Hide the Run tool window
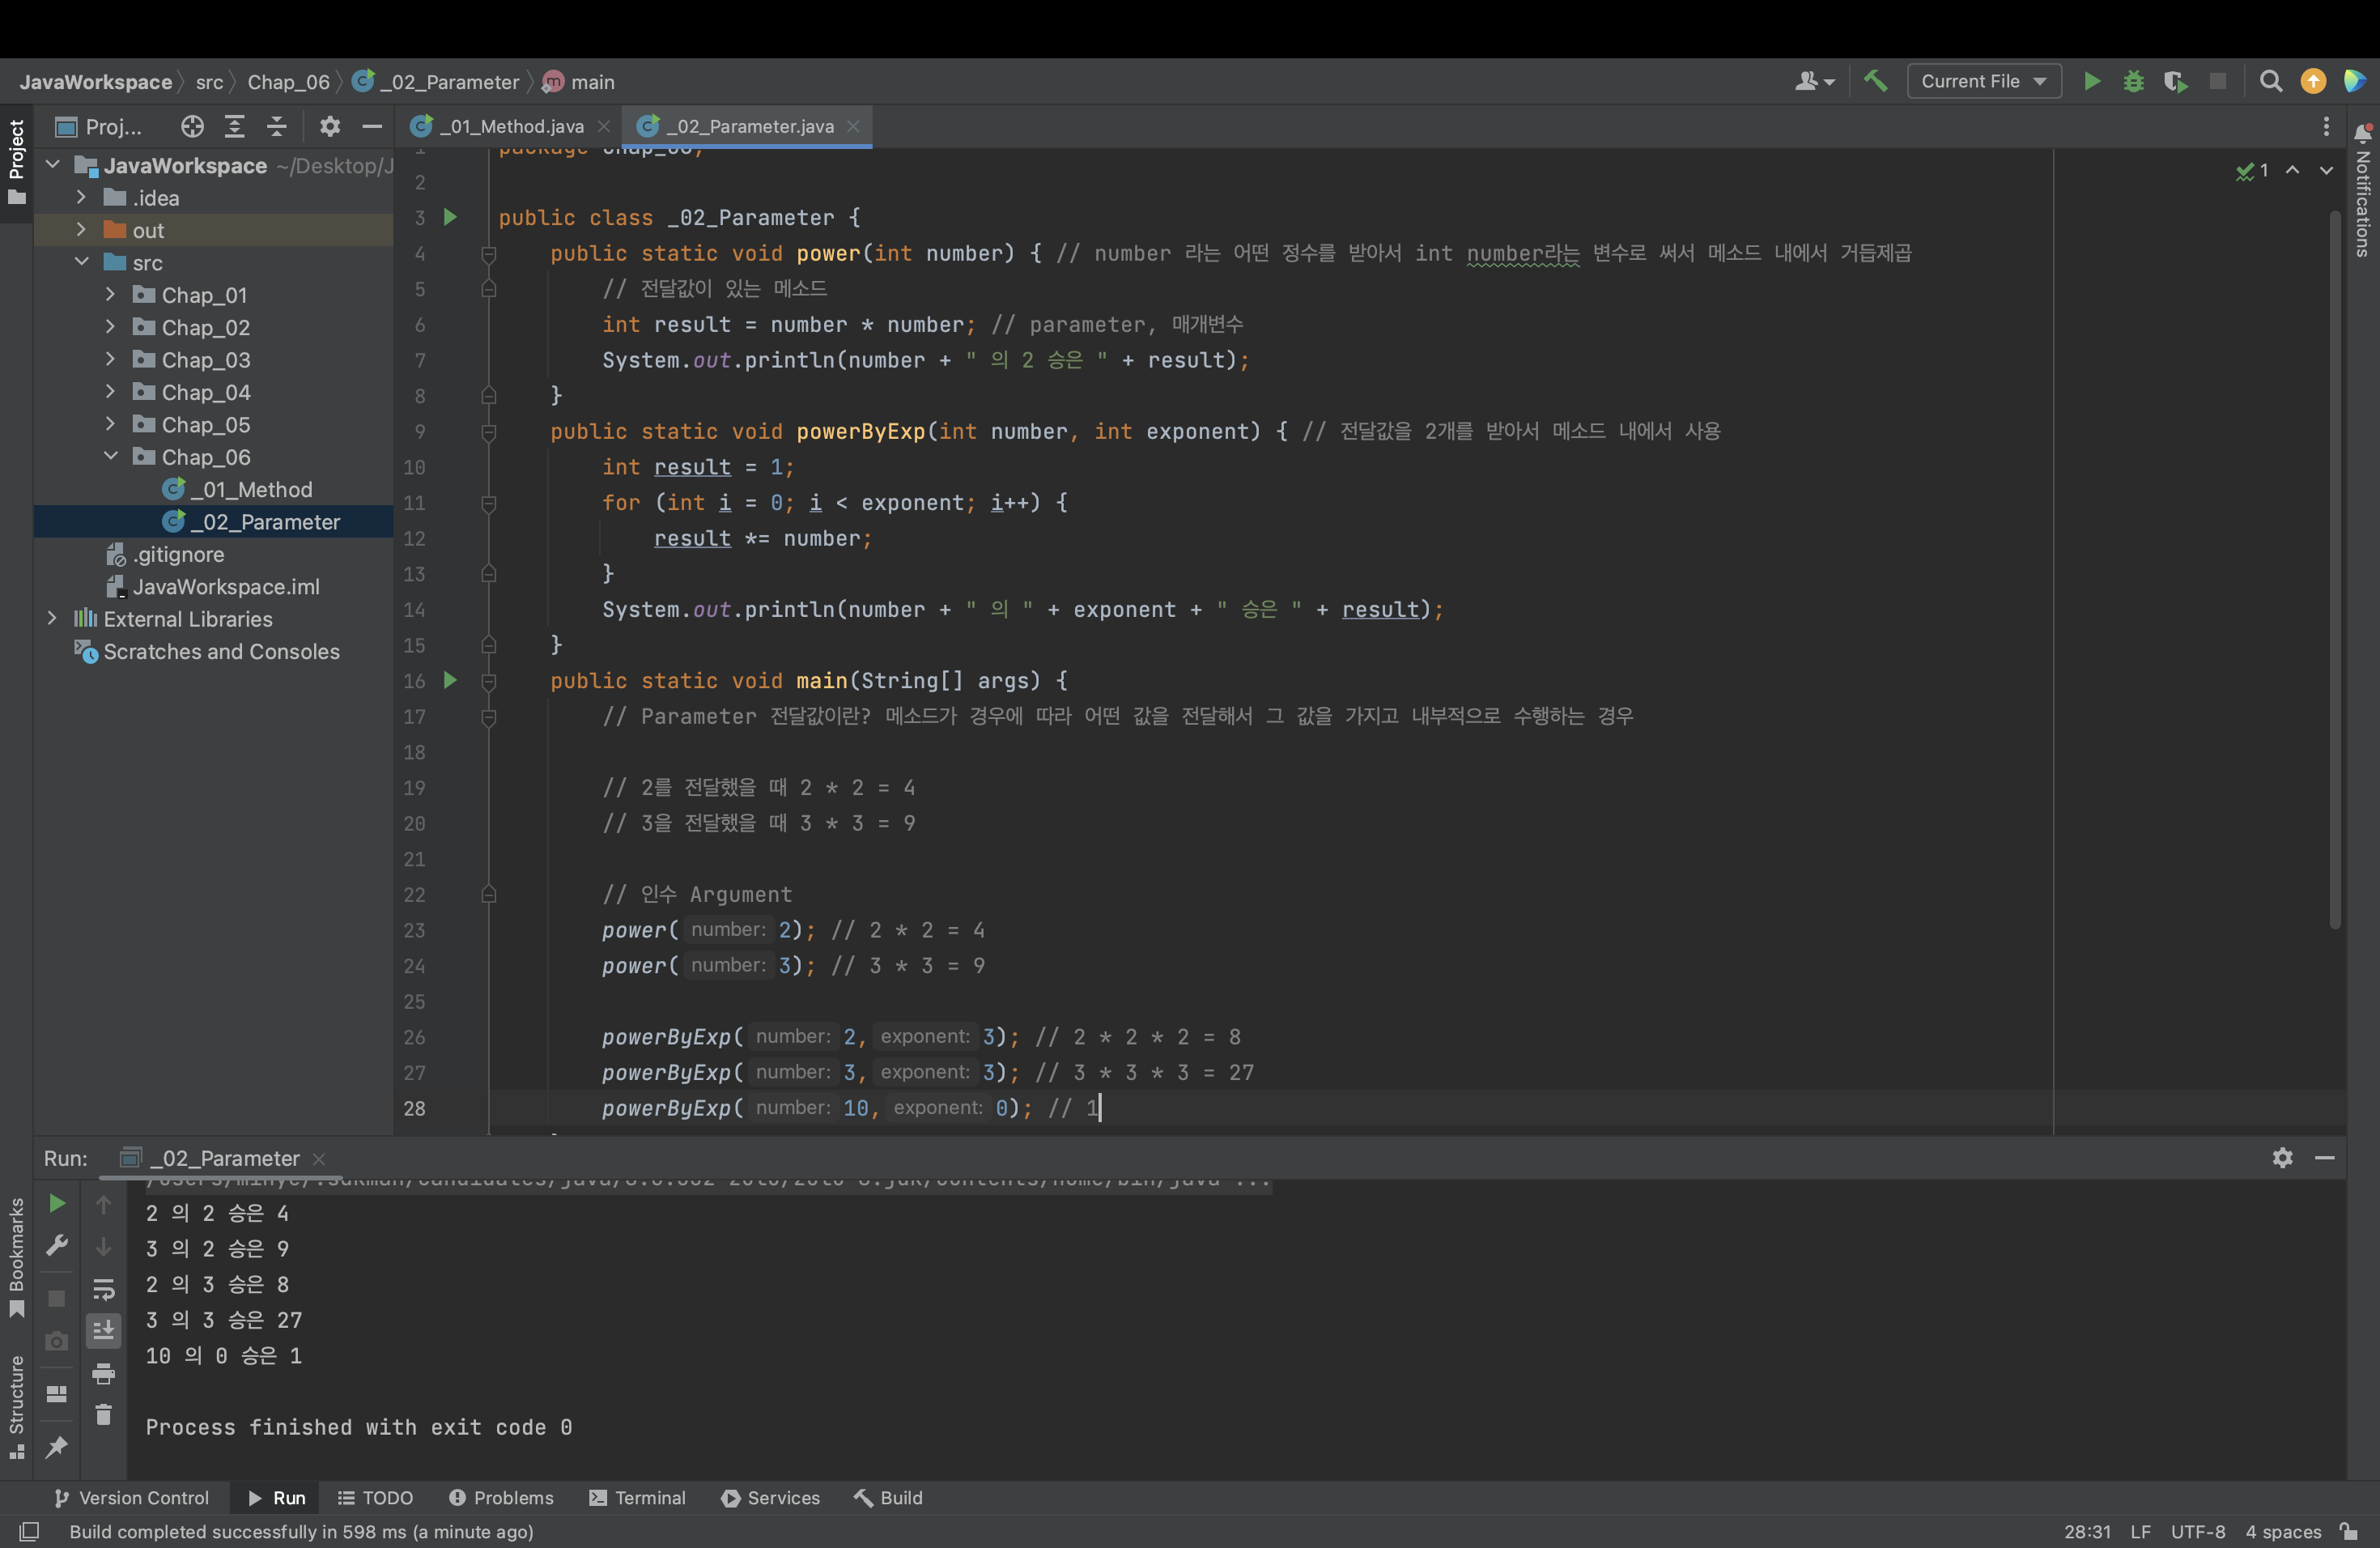Image resolution: width=2380 pixels, height=1548 pixels. (2325, 1158)
